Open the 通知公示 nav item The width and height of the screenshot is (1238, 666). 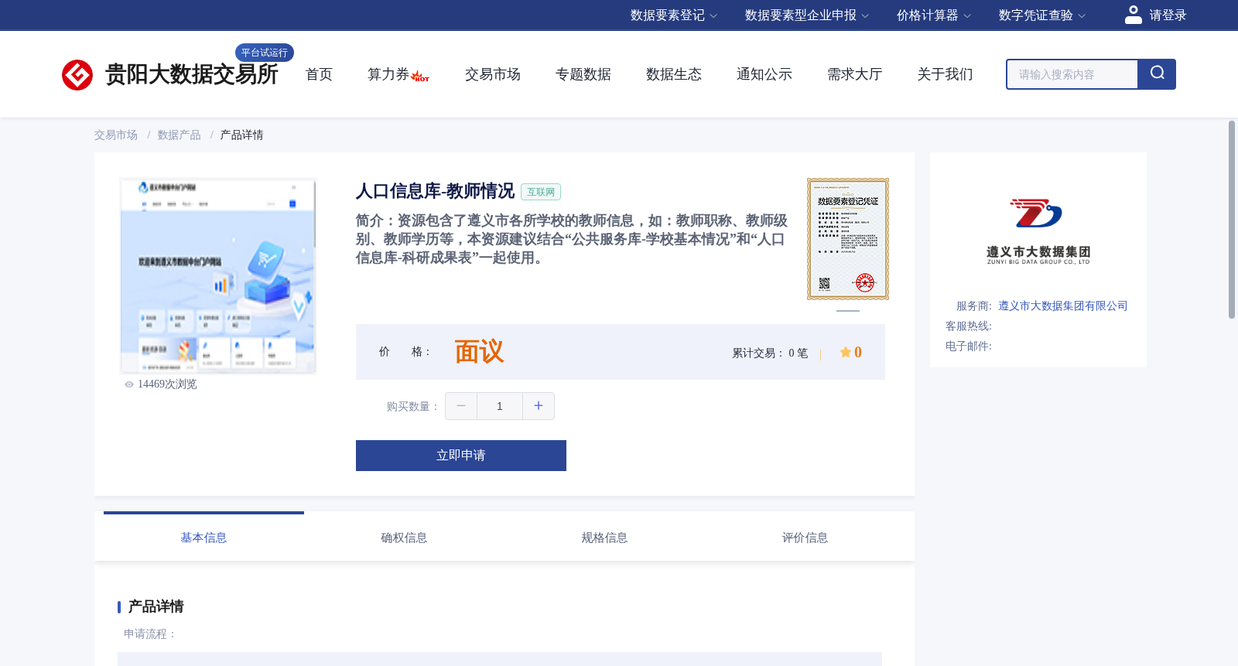tap(764, 74)
